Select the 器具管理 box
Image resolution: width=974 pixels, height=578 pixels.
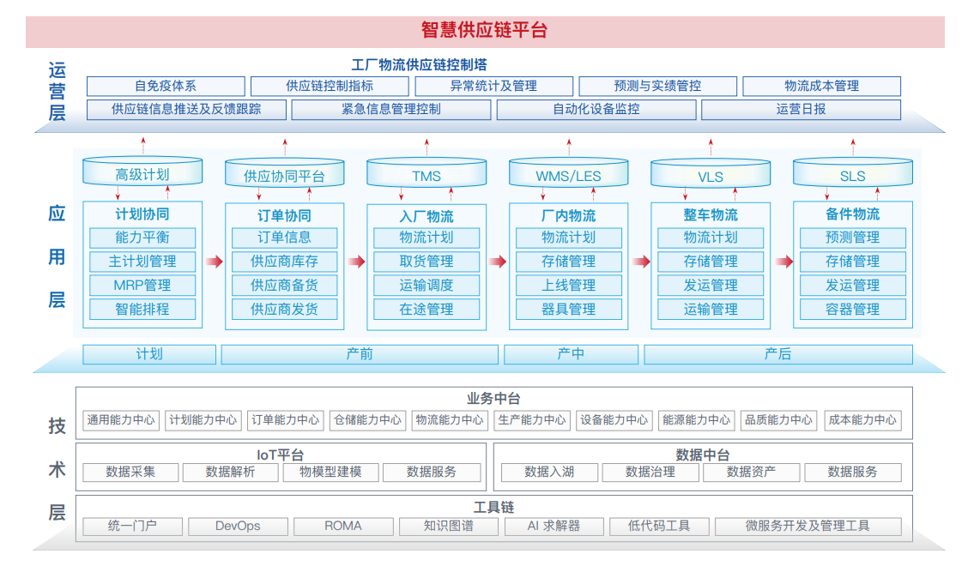pos(568,310)
